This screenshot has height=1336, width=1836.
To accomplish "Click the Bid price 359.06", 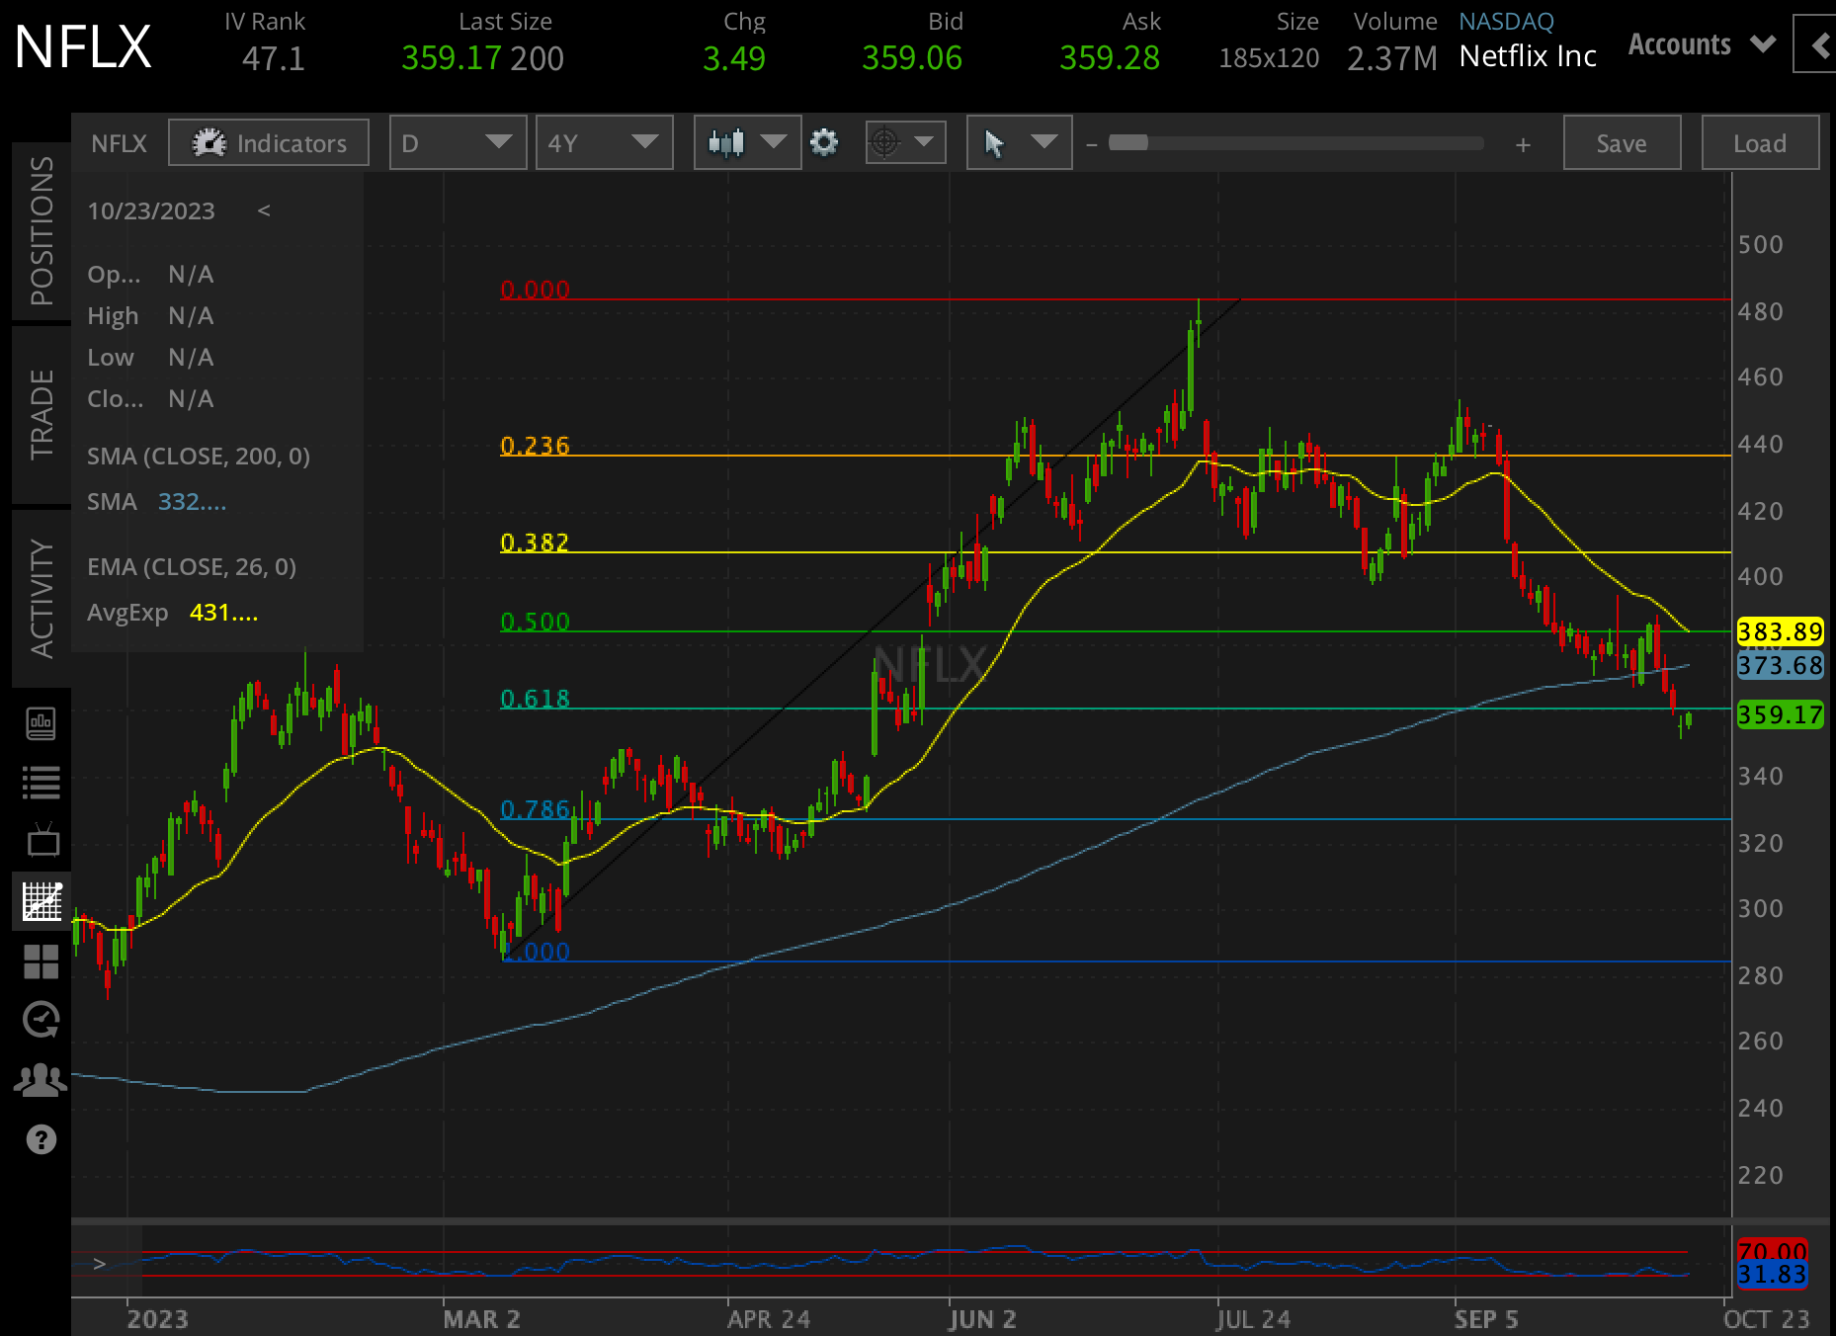I will click(x=912, y=58).
